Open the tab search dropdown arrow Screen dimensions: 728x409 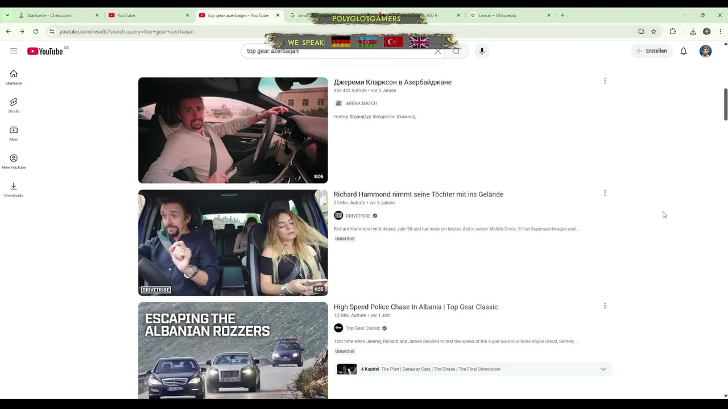click(x=7, y=15)
